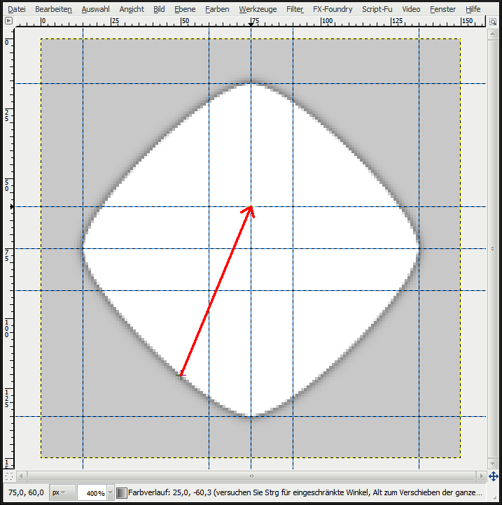The height and width of the screenshot is (505, 502).
Task: Click the 400% zoom input field
Action: pos(92,493)
